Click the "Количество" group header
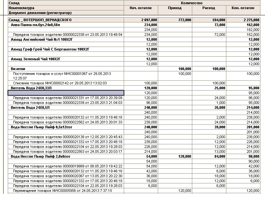 coord(192,3)
